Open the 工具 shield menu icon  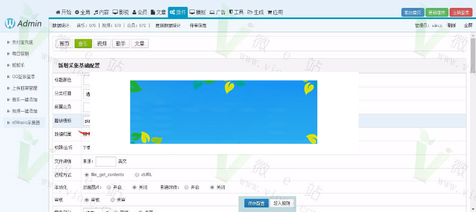point(236,12)
